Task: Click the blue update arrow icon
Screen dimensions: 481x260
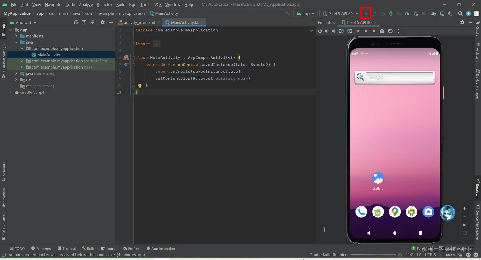Action: pos(468,14)
